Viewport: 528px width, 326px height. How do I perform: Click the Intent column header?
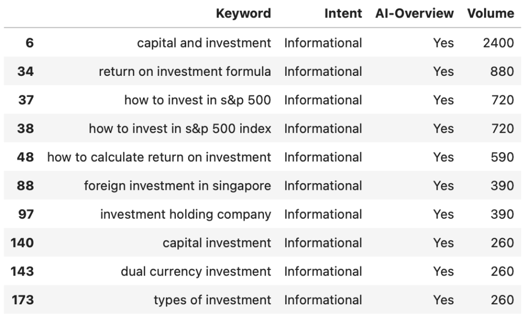click(x=343, y=14)
